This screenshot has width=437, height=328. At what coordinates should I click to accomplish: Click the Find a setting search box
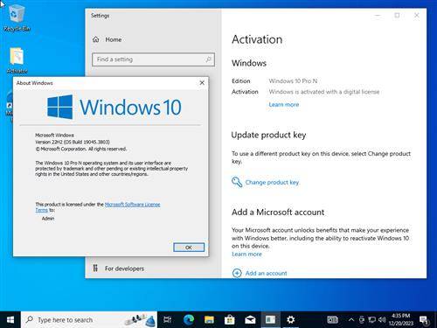(153, 59)
